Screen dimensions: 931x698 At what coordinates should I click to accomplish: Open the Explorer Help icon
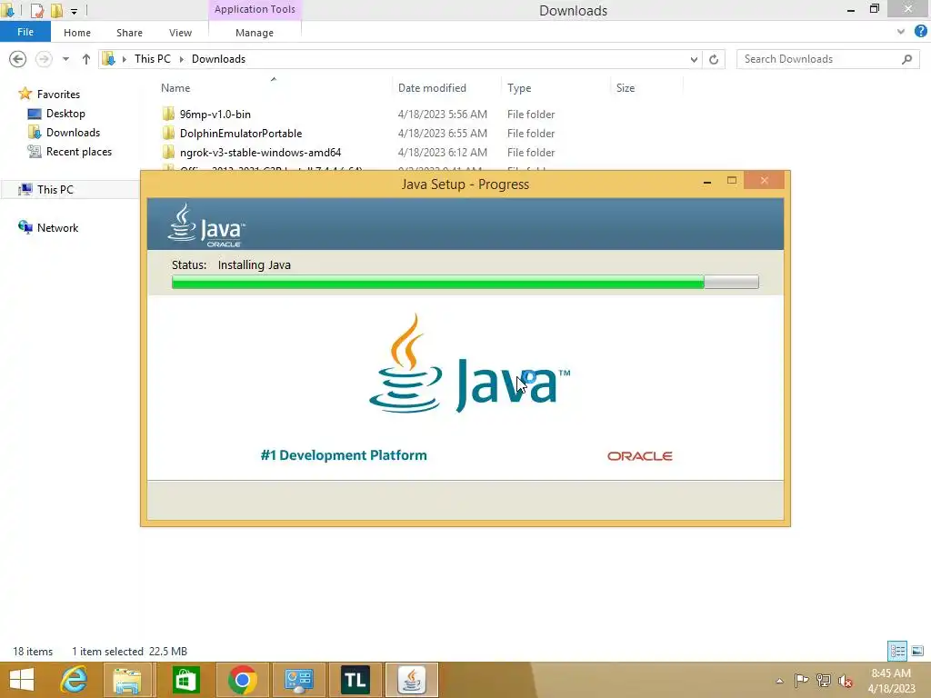[920, 32]
